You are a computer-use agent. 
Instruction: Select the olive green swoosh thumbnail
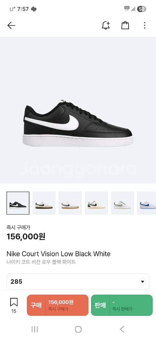coord(122,203)
